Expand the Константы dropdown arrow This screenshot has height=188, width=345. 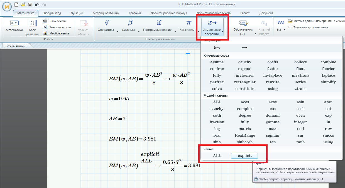198,31
